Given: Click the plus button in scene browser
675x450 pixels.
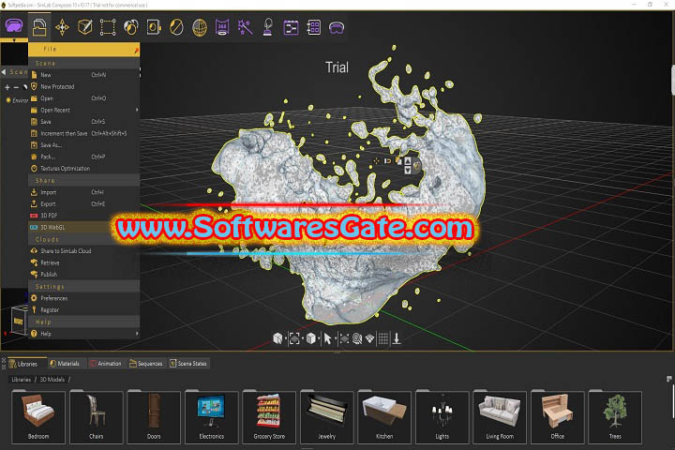Looking at the screenshot, I should [x=7, y=87].
